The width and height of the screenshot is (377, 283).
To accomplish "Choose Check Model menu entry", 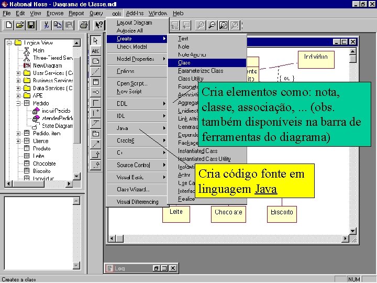I will pos(137,47).
